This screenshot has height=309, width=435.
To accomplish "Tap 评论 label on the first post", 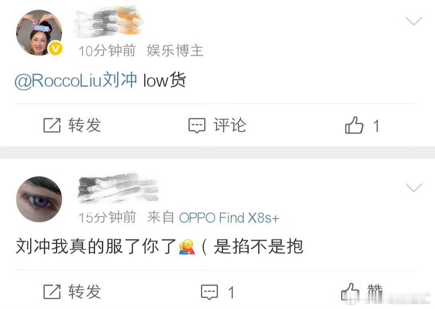I will [230, 125].
